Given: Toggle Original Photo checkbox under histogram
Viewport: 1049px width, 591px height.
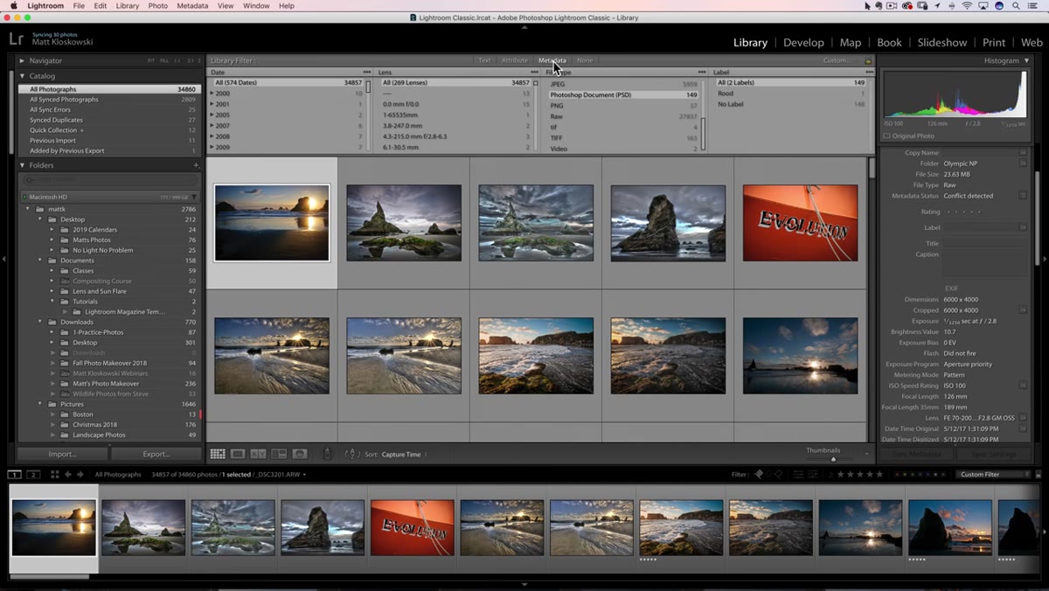Looking at the screenshot, I should pyautogui.click(x=887, y=136).
